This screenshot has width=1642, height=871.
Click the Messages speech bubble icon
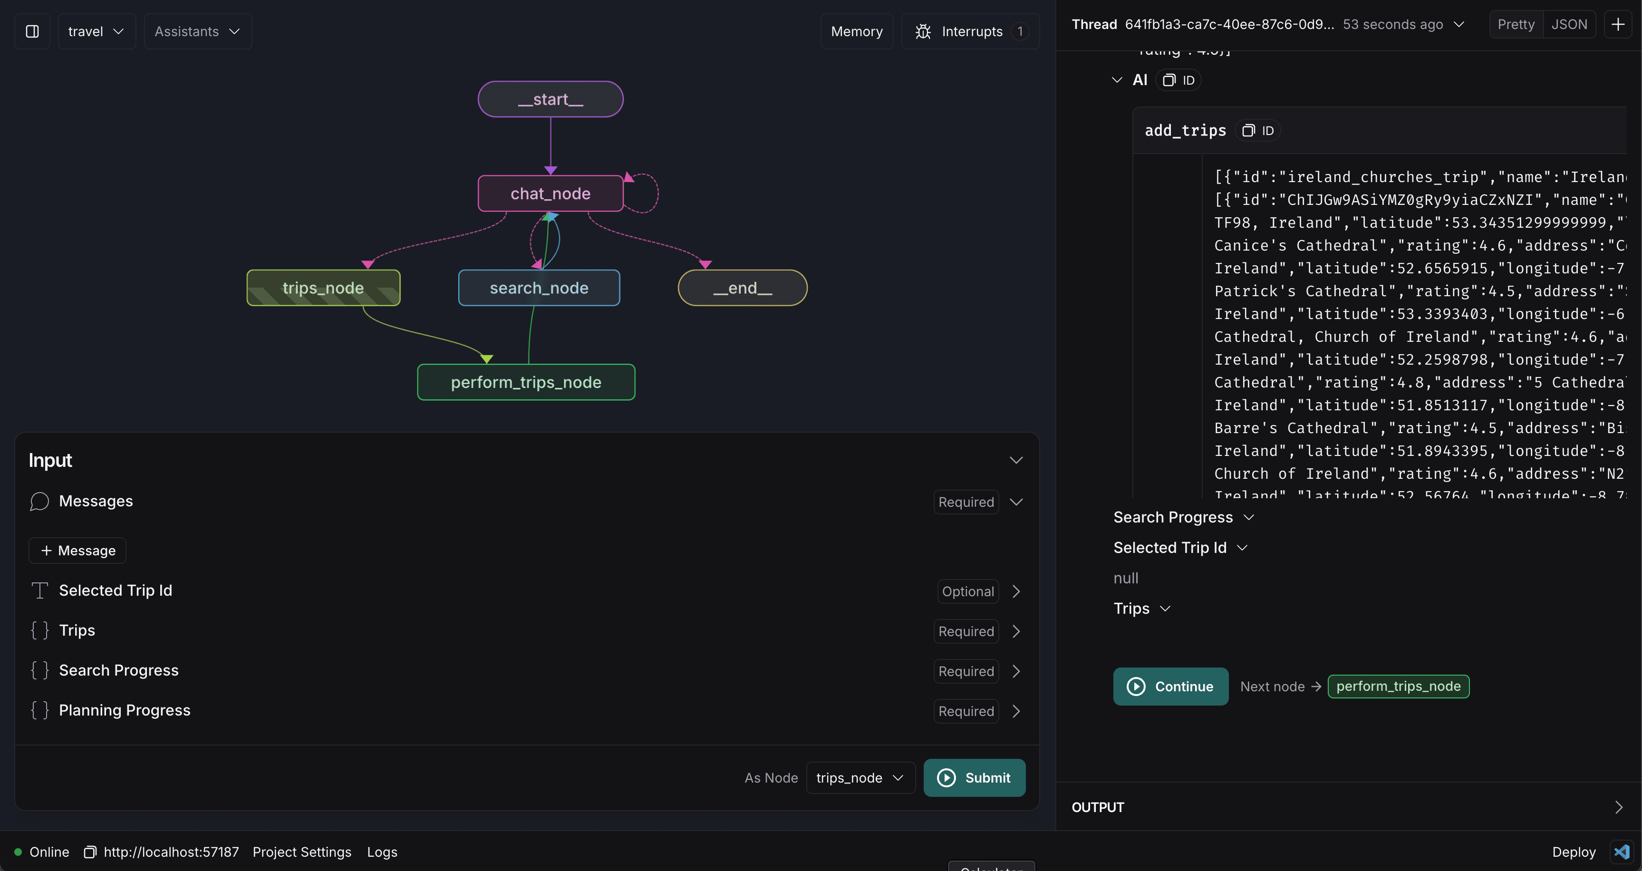[x=39, y=501]
